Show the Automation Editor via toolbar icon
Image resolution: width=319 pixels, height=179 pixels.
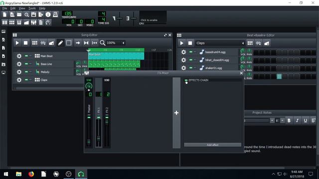click(x=26, y=22)
